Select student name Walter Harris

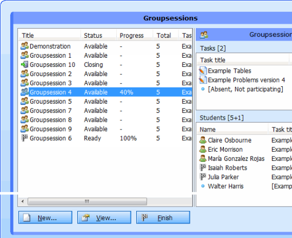tap(225, 186)
